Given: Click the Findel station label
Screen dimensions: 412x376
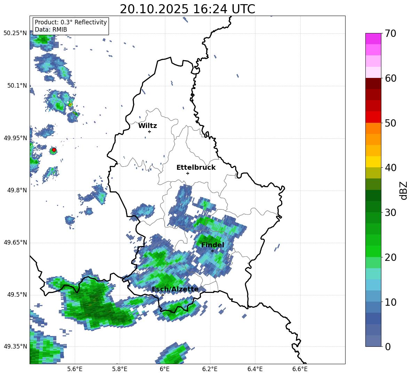Looking at the screenshot, I should pyautogui.click(x=213, y=245).
